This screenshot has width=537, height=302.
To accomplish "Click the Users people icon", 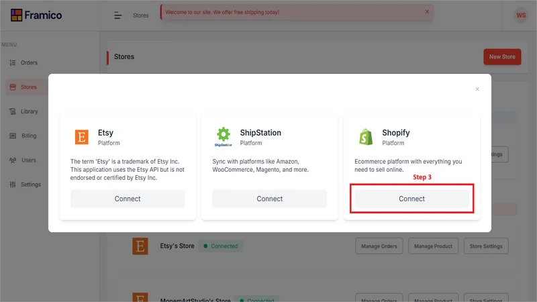I will [x=13, y=160].
